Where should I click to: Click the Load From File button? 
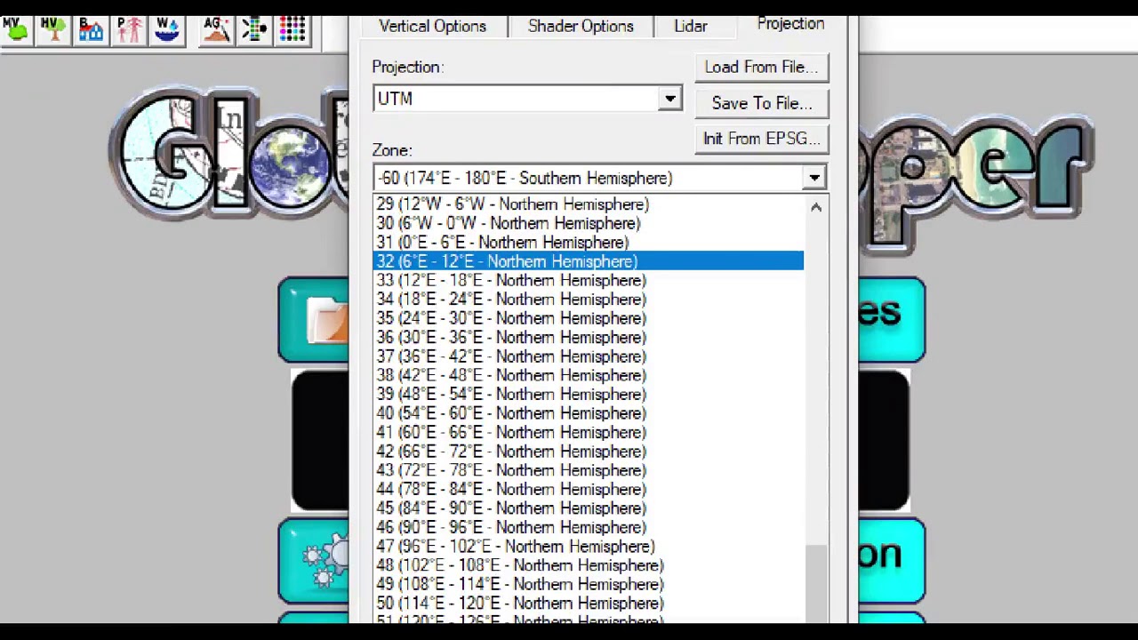761,67
